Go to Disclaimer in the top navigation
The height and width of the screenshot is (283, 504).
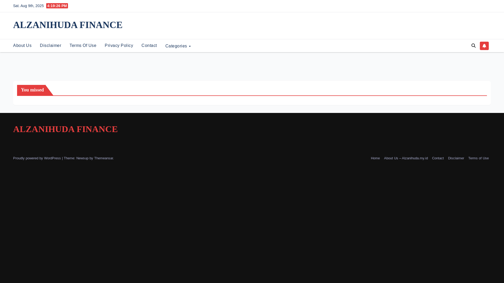pos(50,46)
